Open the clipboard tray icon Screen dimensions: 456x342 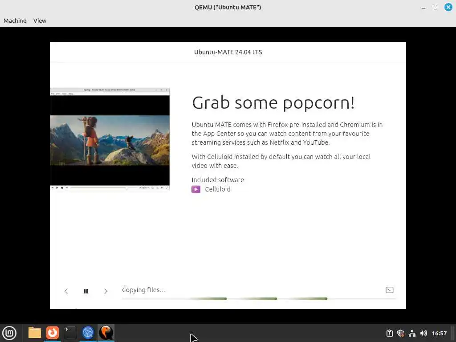click(x=389, y=333)
